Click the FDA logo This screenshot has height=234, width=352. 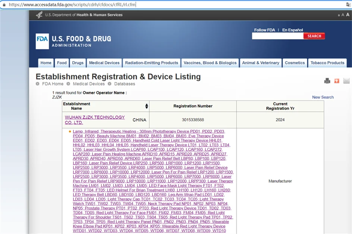(42, 41)
